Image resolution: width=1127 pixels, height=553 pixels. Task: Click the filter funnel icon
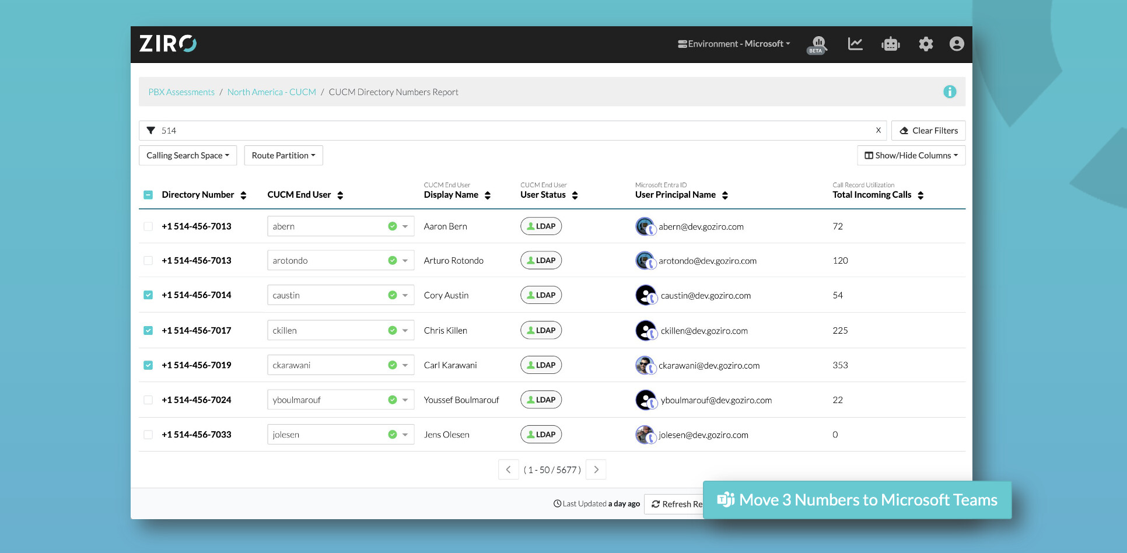pos(151,131)
